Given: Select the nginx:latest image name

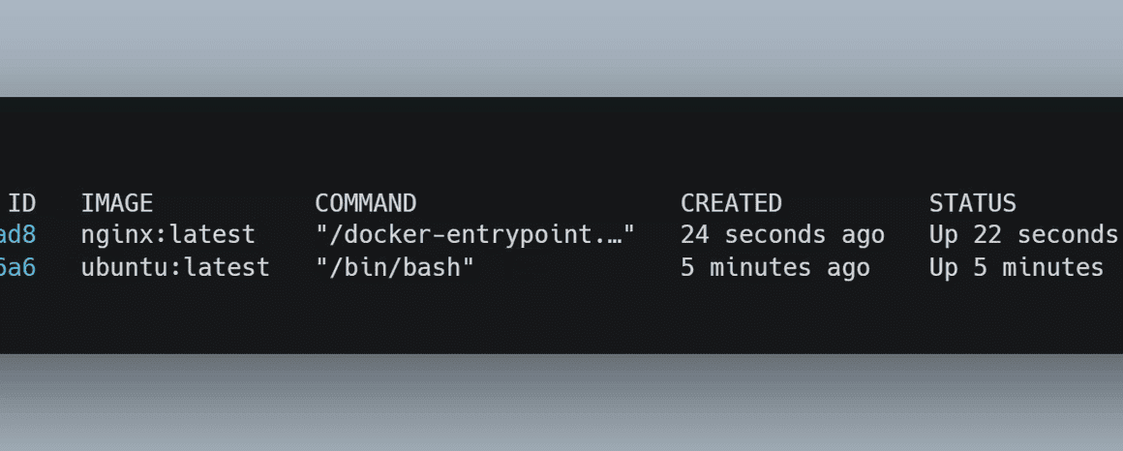Looking at the screenshot, I should point(168,235).
